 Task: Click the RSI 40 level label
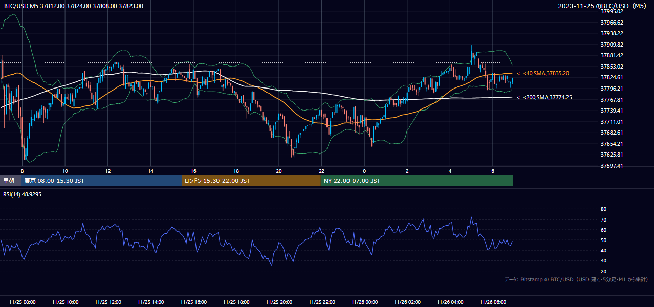point(603,250)
